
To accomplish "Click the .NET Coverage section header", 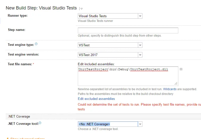I will [19, 117].
